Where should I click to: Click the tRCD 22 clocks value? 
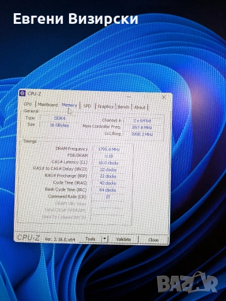point(108,169)
